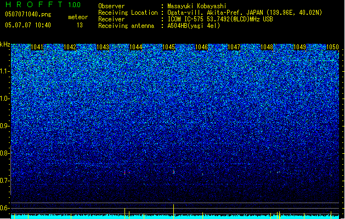Click the 1043 time marker
Screen dimensions: 345x219
(x=103, y=47)
